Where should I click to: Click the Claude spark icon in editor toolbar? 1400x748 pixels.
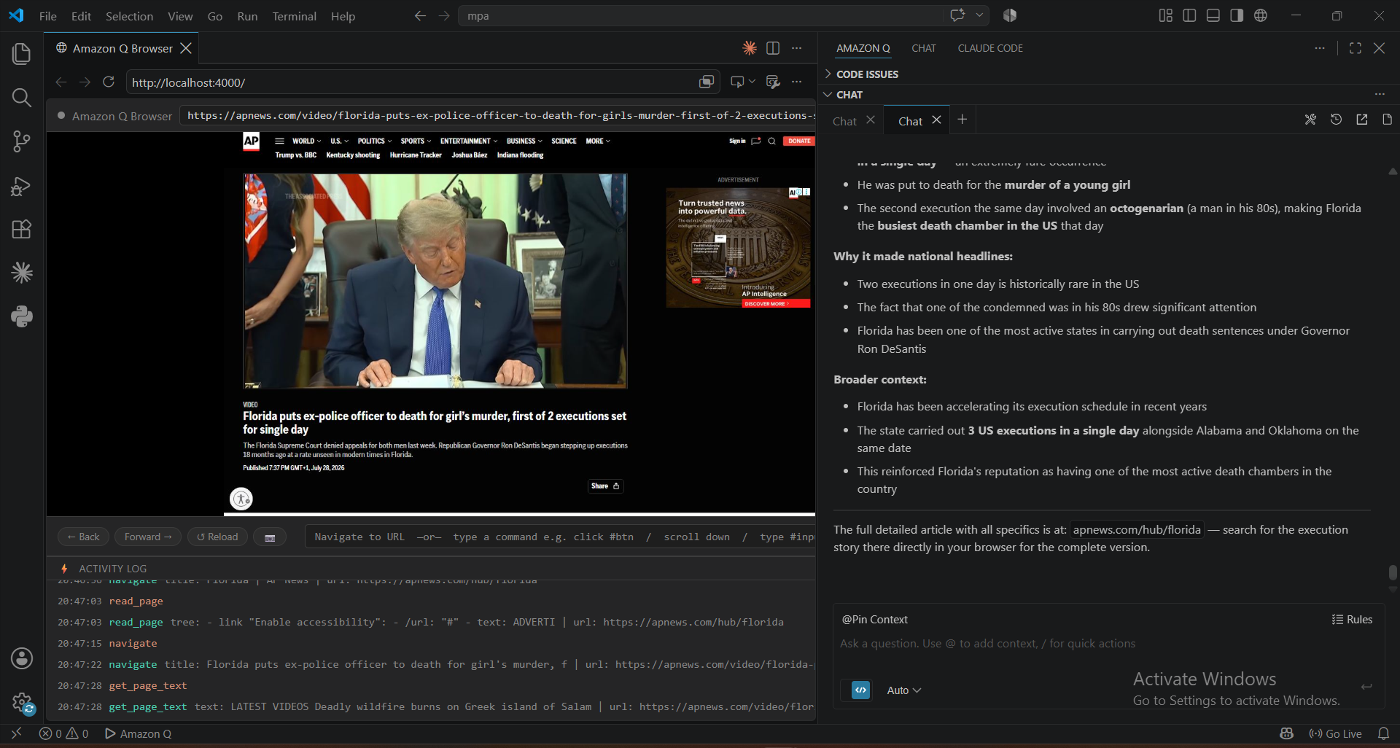coord(750,48)
